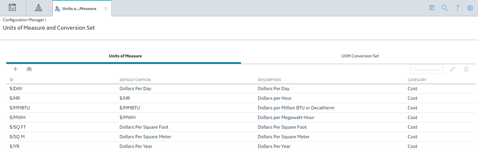478x151 pixels.
Task: Close the Units of Measure tab
Action: click(106, 8)
